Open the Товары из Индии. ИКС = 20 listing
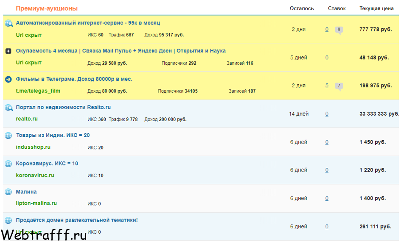Image resolution: width=401 pixels, height=241 pixels. click(x=53, y=135)
